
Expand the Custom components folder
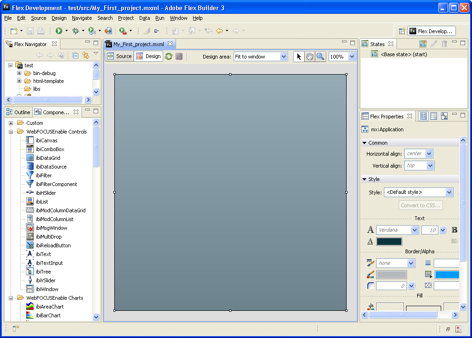[x=11, y=123]
